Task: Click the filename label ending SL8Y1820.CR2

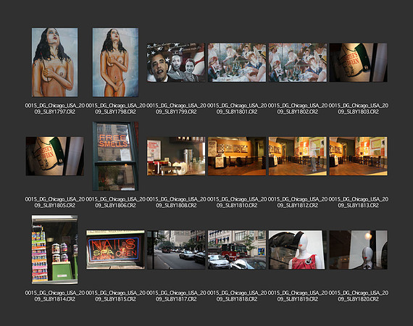Action: pos(358,296)
